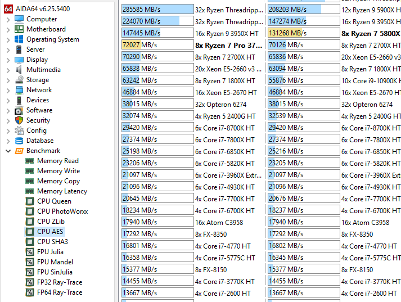Select the CPU ZLib chip icon
This screenshot has height=302, width=401.
tap(30, 222)
